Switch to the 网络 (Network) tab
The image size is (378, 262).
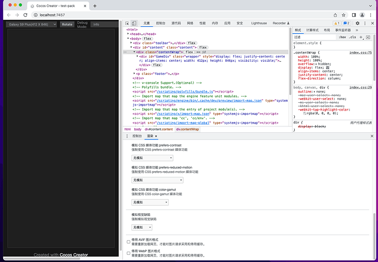(x=190, y=24)
